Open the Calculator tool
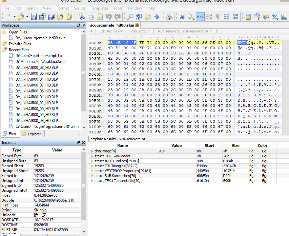This screenshot has width=289, height=236. pyautogui.click(x=248, y=17)
